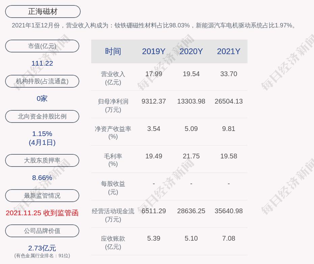Click the 毛利率(%) row label

113,160
